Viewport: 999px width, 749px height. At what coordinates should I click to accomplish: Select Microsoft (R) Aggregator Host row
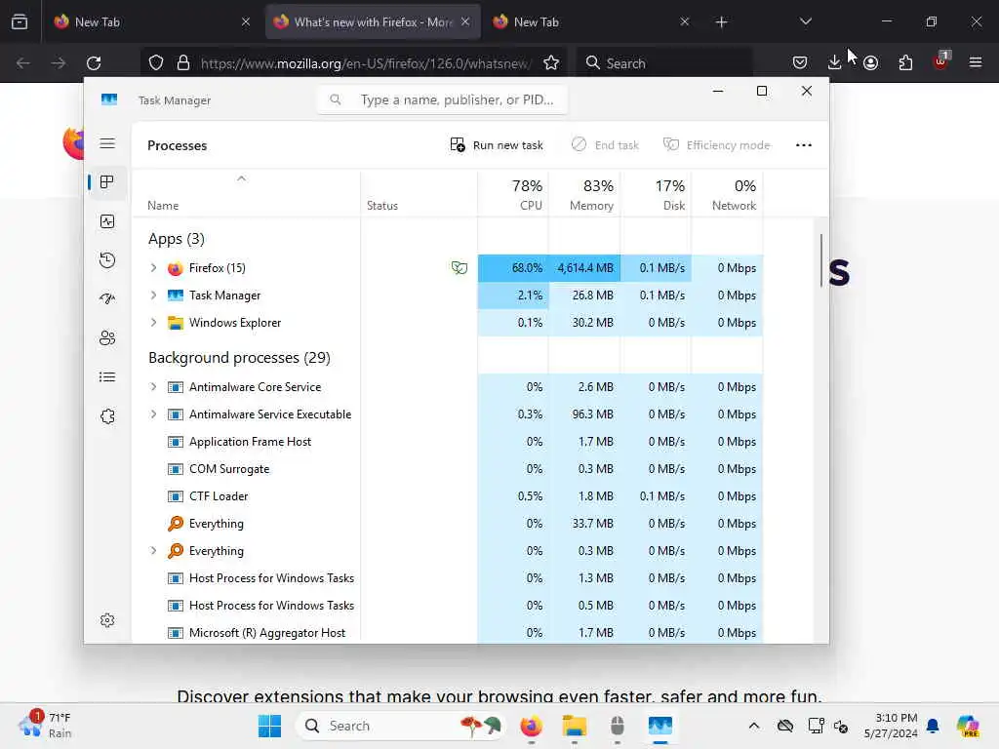[447, 632]
